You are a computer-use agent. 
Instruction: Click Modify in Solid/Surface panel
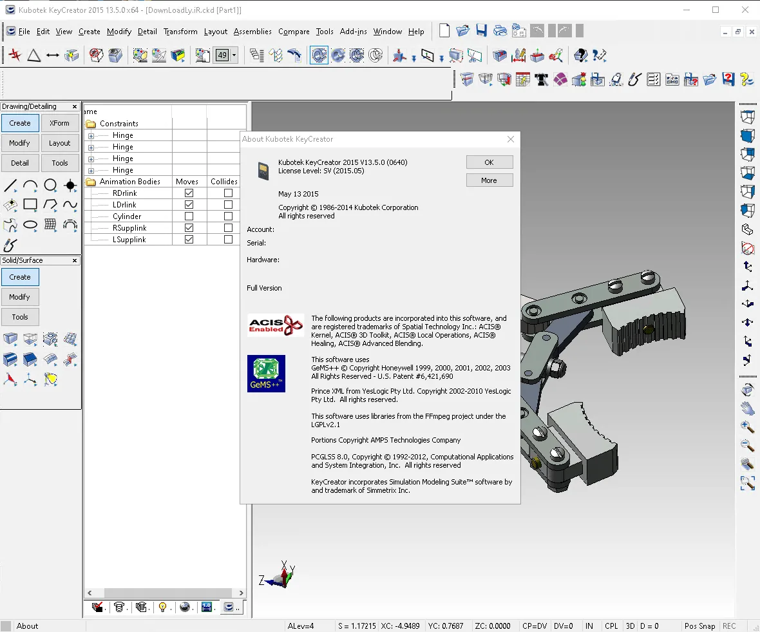coord(20,297)
